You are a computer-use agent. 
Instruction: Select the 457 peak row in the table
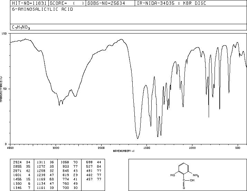pos(94,179)
